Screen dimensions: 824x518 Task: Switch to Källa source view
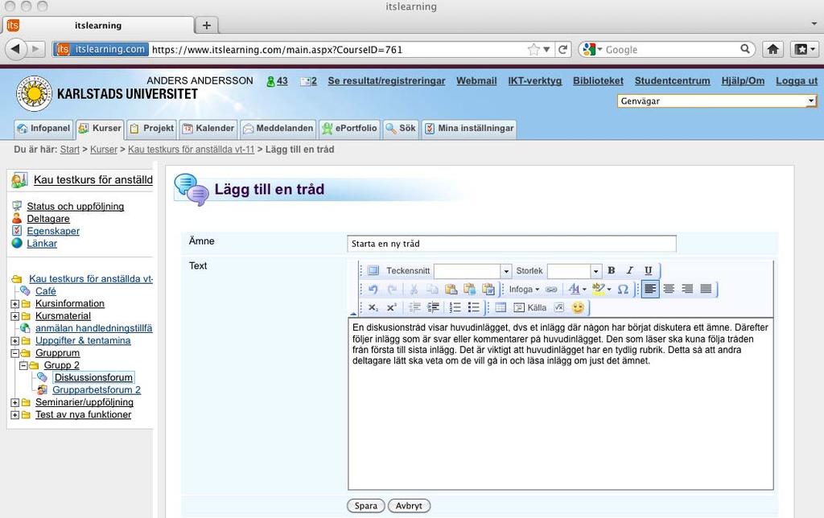(529, 307)
